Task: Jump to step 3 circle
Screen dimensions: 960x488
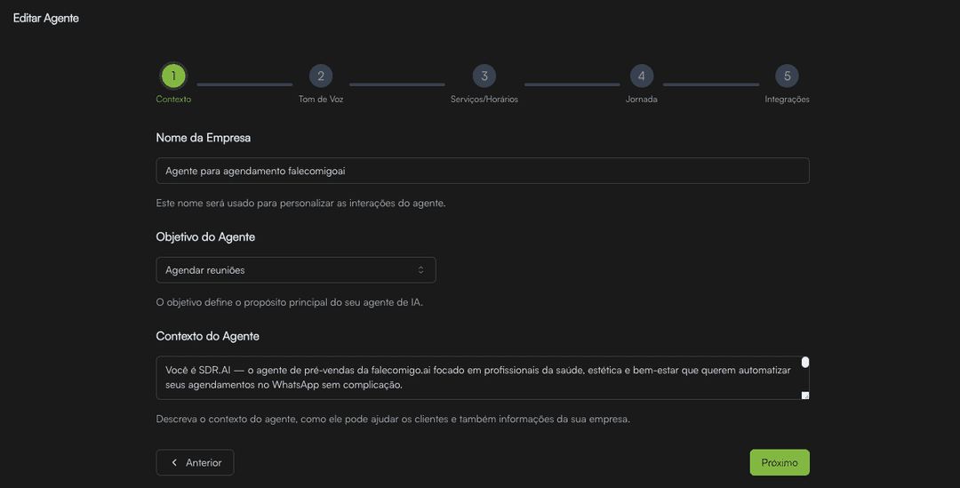Action: pos(484,76)
